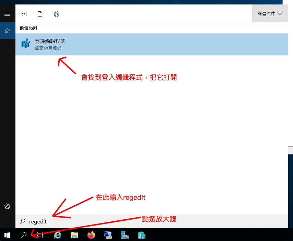
Task: Open search settings gear in sidebar
Action: (7, 206)
